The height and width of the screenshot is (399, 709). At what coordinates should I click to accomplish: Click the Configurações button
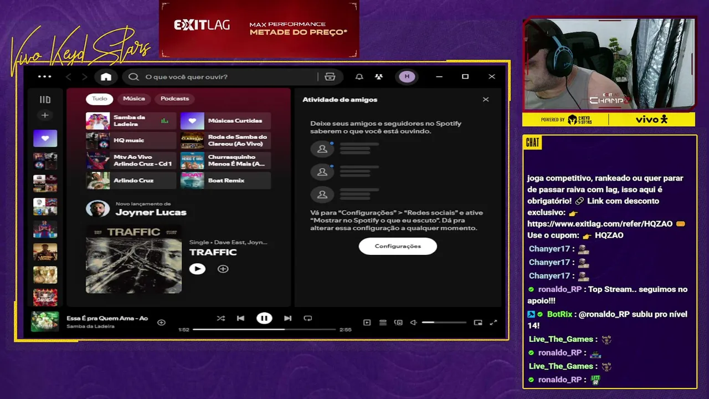[x=398, y=246]
